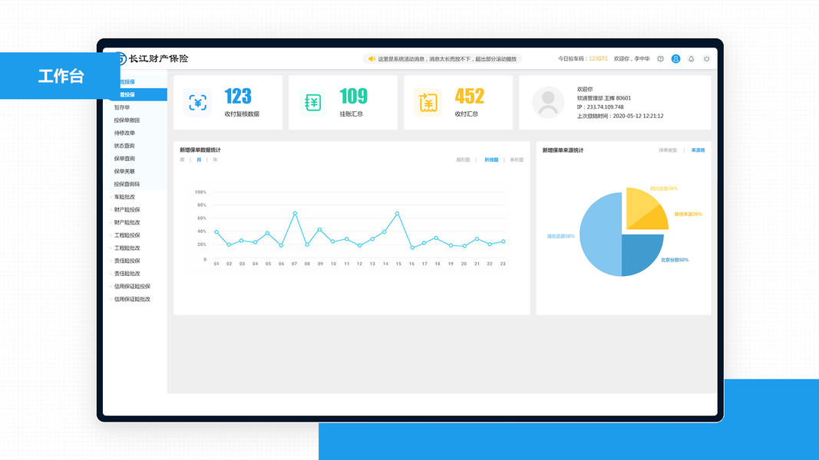Show statistics by 保单类型
The image size is (819, 460).
pos(668,150)
